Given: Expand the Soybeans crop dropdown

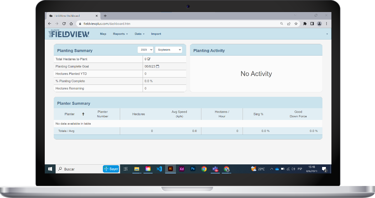Looking at the screenshot, I should pos(168,50).
